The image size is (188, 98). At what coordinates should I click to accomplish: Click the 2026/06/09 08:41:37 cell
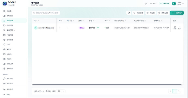(161, 28)
